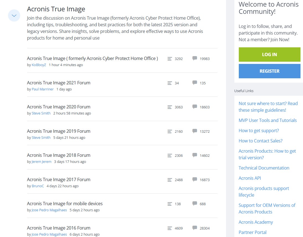Click the 'Useful Links' heading

(x=244, y=91)
